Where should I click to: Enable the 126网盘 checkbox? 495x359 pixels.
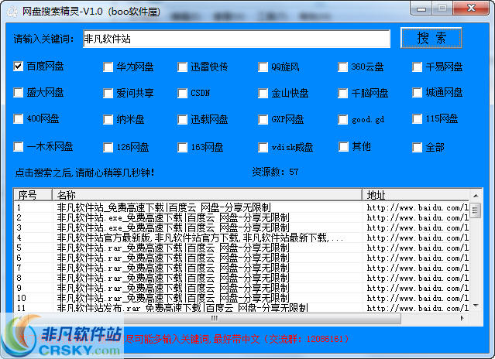pyautogui.click(x=108, y=147)
